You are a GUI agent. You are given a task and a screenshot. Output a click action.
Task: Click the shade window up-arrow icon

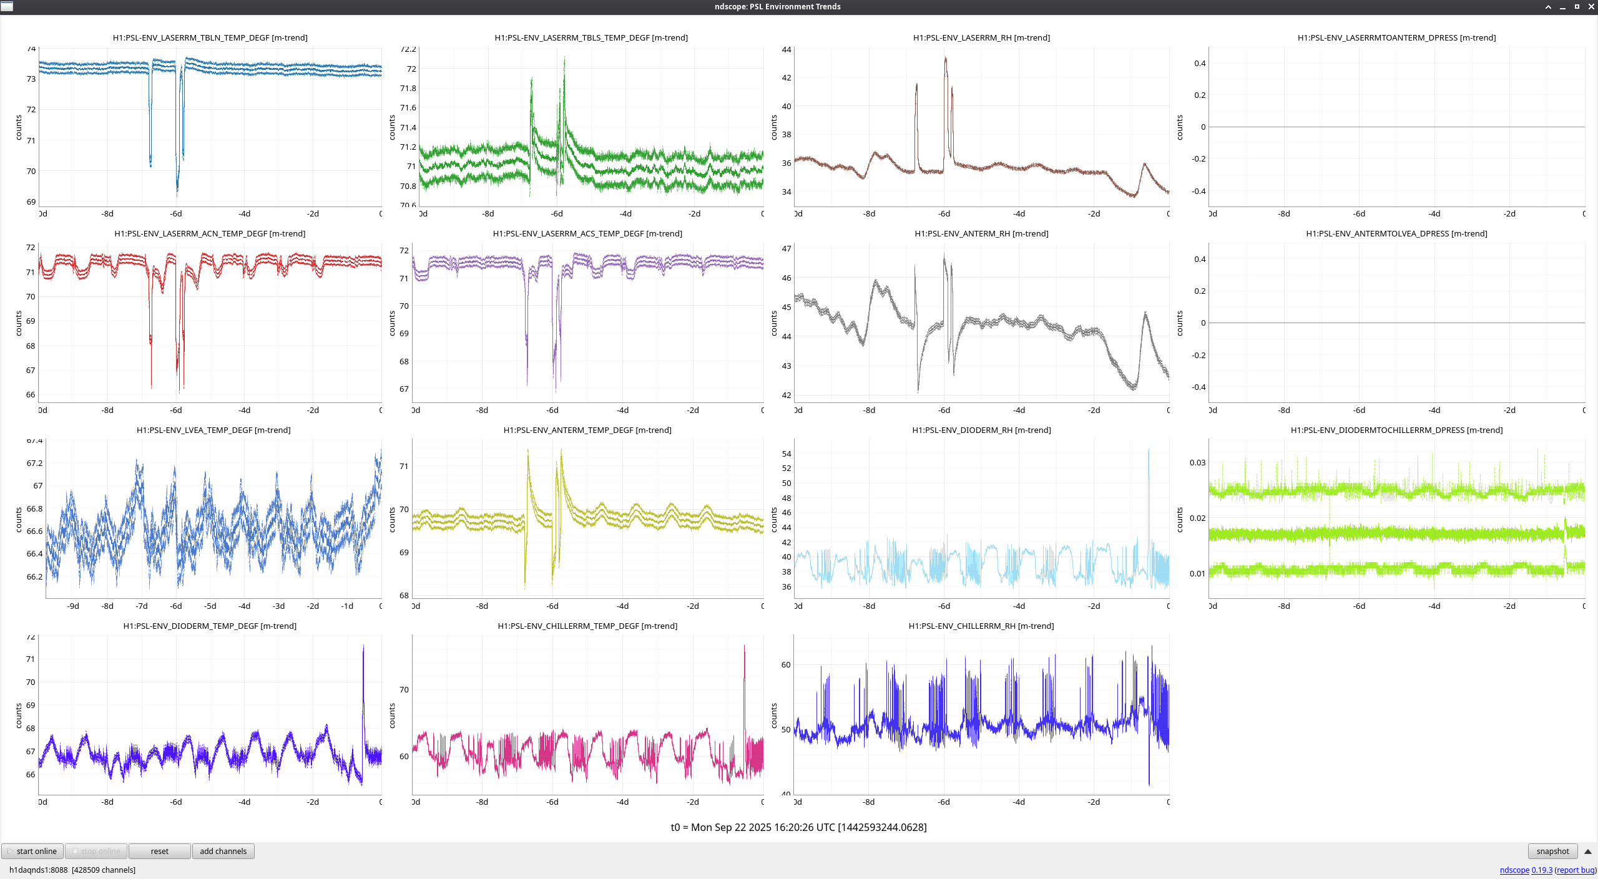point(1548,6)
